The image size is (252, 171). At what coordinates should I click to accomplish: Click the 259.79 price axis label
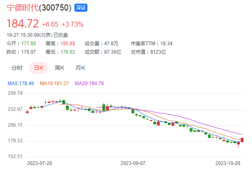15,93
